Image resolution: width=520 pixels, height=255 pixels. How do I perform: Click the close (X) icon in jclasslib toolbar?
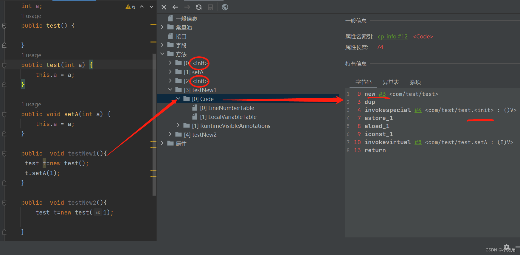tap(164, 7)
